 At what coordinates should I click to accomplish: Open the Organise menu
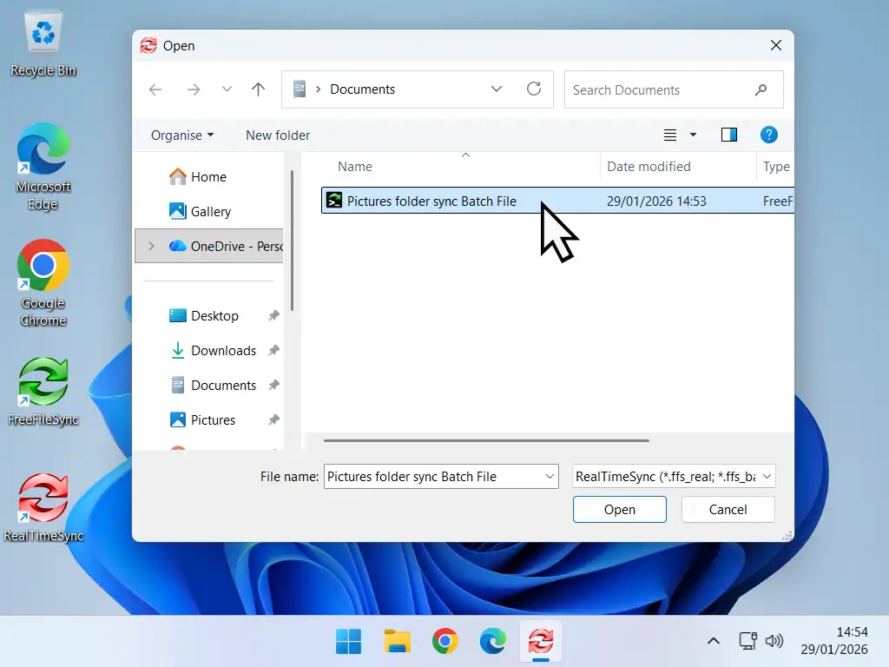point(181,135)
